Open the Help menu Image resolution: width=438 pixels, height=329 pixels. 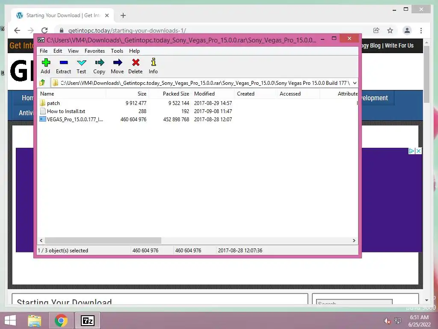134,51
